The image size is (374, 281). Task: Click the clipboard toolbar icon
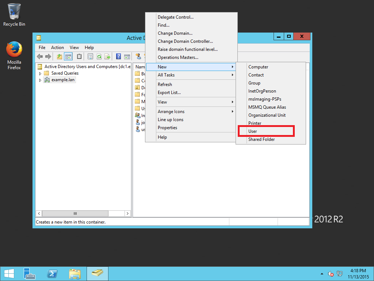(79, 57)
